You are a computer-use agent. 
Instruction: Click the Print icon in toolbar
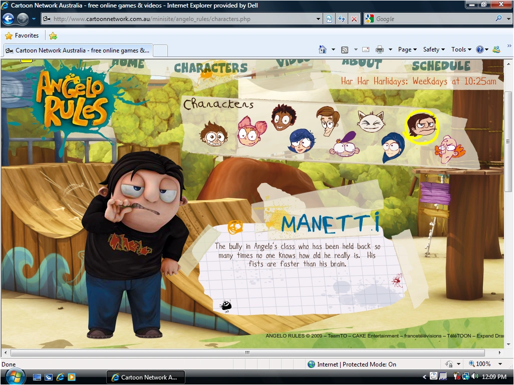tap(379, 49)
